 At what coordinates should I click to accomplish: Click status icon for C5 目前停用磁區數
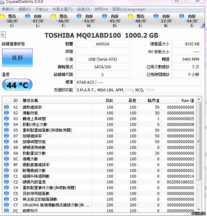6,193
